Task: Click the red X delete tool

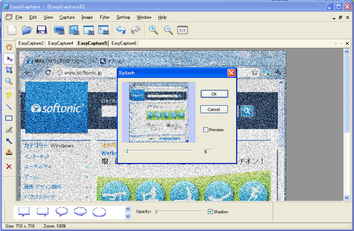Action: 9,166
